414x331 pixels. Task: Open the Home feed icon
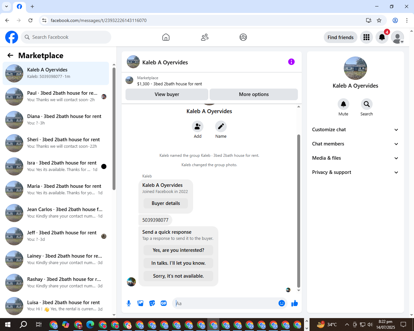[x=166, y=37]
